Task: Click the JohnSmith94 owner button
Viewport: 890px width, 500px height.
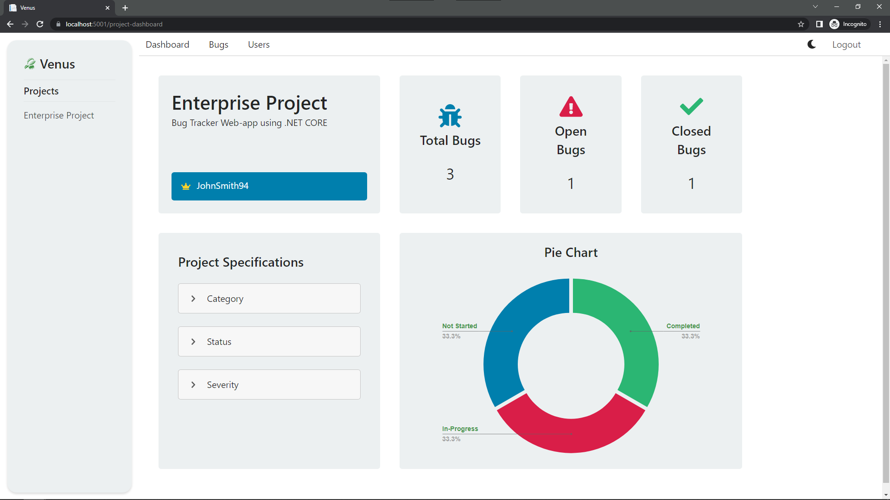Action: tap(269, 186)
